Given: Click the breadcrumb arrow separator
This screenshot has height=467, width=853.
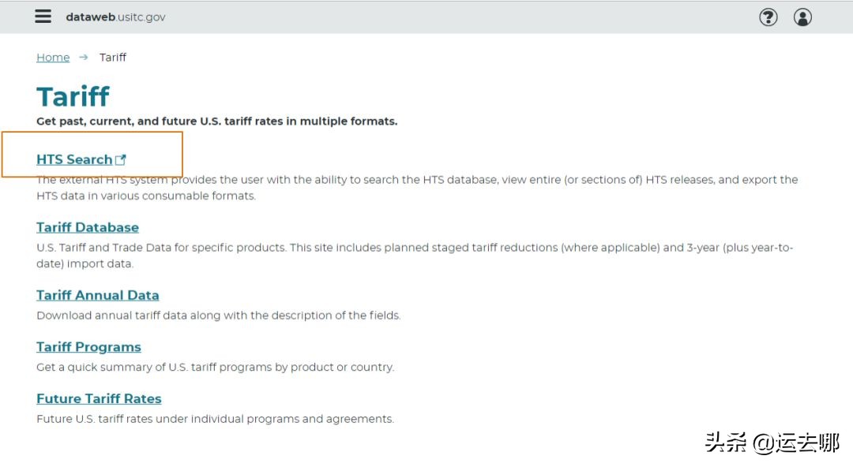Looking at the screenshot, I should click(84, 58).
